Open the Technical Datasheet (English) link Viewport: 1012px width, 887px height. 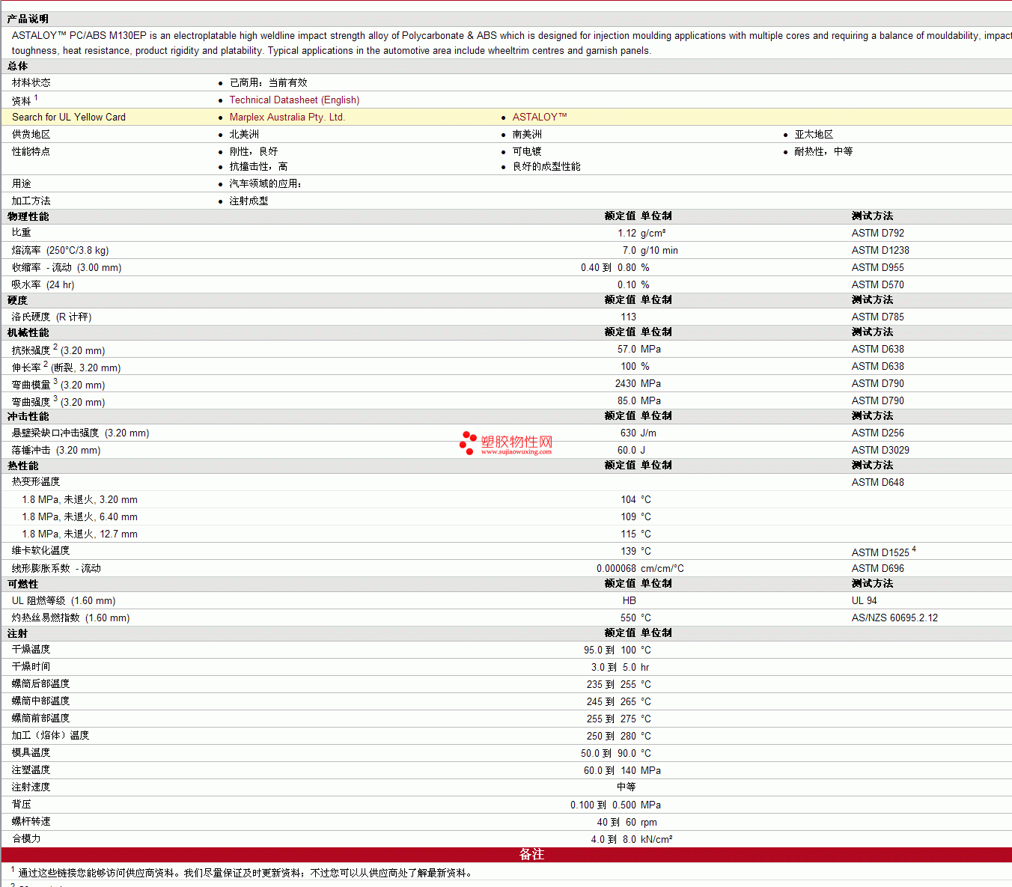[294, 100]
